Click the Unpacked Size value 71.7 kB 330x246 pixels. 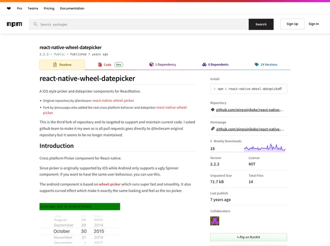coord(217,182)
